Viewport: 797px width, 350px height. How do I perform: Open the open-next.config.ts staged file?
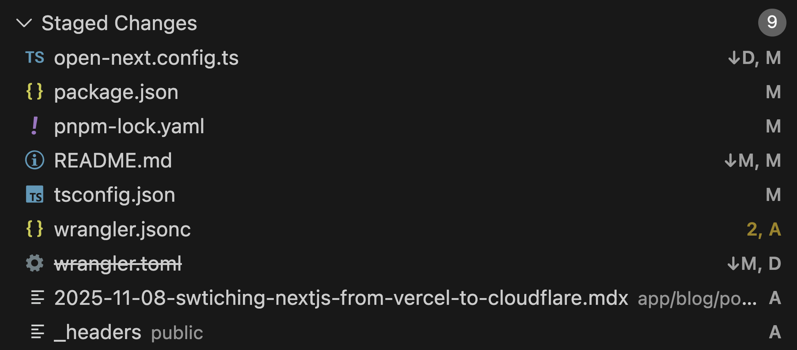[146, 58]
